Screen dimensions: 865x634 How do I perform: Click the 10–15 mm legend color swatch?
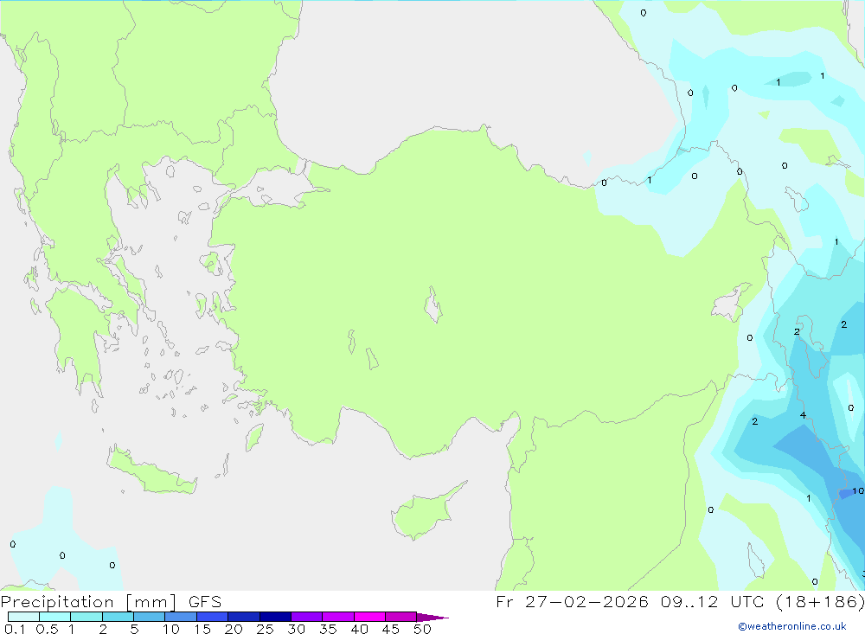181,617
